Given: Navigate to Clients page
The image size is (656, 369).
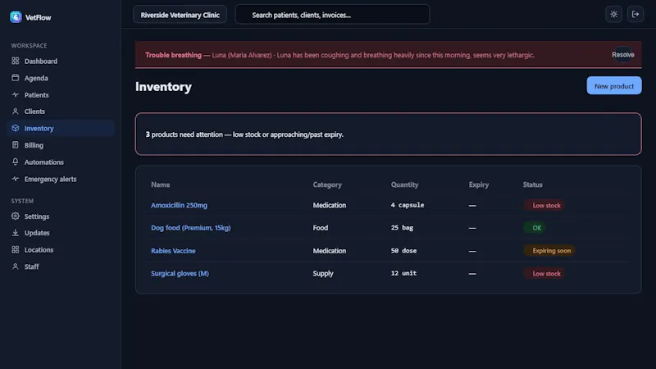Looking at the screenshot, I should tap(61, 112).
